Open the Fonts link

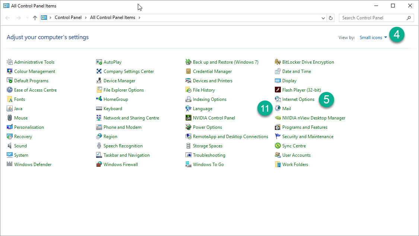[19, 99]
